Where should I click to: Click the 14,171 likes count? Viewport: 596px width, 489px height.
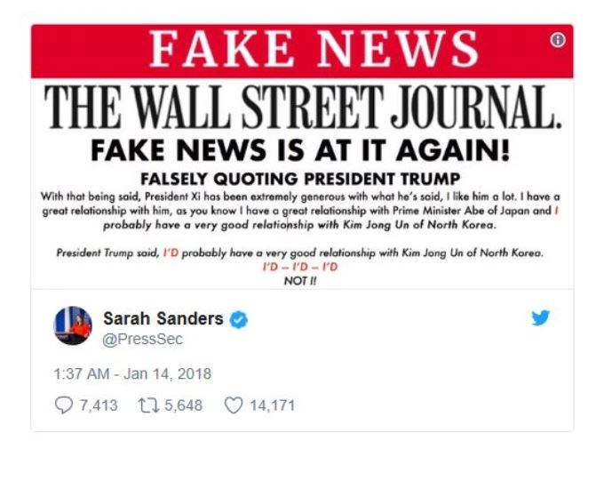pos(271,405)
